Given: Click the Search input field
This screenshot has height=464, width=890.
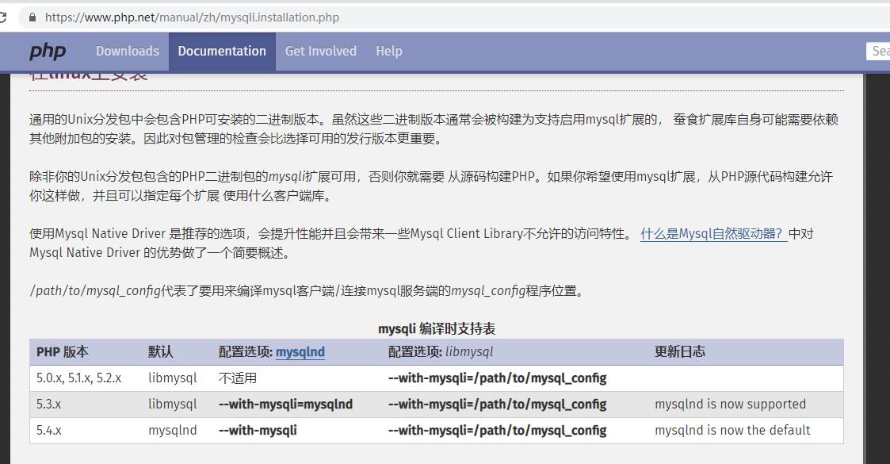Looking at the screenshot, I should pyautogui.click(x=877, y=51).
